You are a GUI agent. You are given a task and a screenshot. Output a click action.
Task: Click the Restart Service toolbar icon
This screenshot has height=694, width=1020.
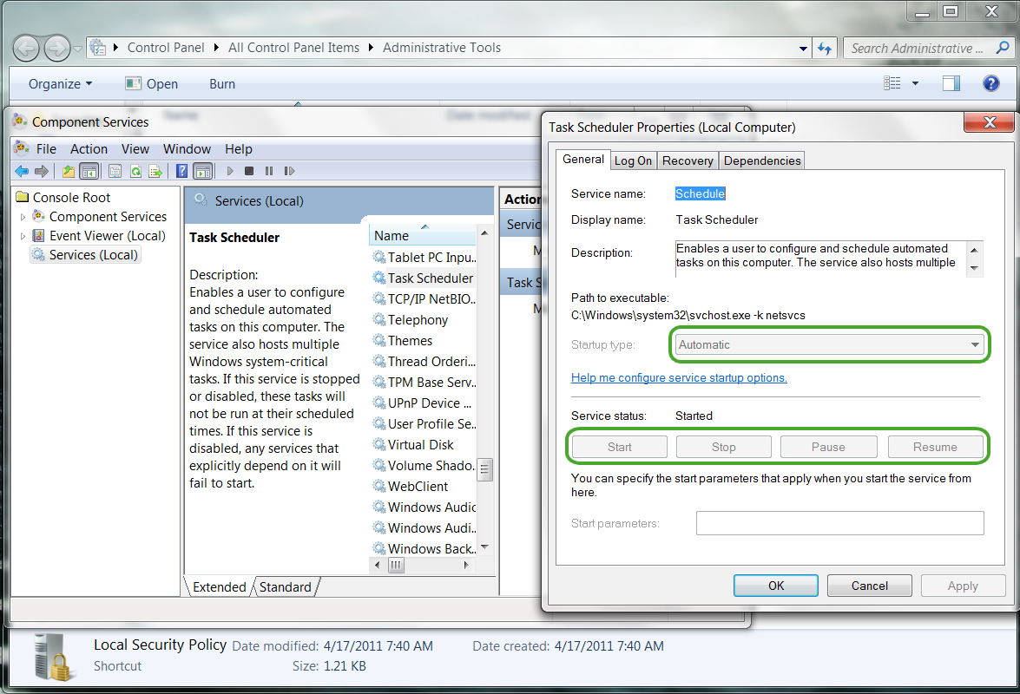289,172
